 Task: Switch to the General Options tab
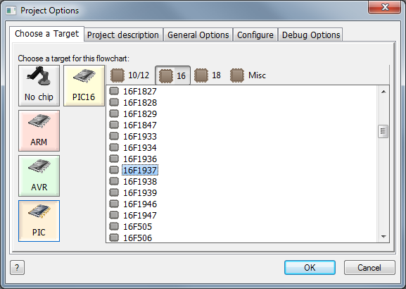(198, 35)
